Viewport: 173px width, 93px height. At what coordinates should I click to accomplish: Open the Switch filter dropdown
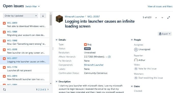[33, 6]
